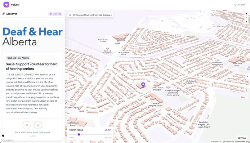The image size is (250, 143).
Task: Open the info icon at bottom left
Action: 3,136
